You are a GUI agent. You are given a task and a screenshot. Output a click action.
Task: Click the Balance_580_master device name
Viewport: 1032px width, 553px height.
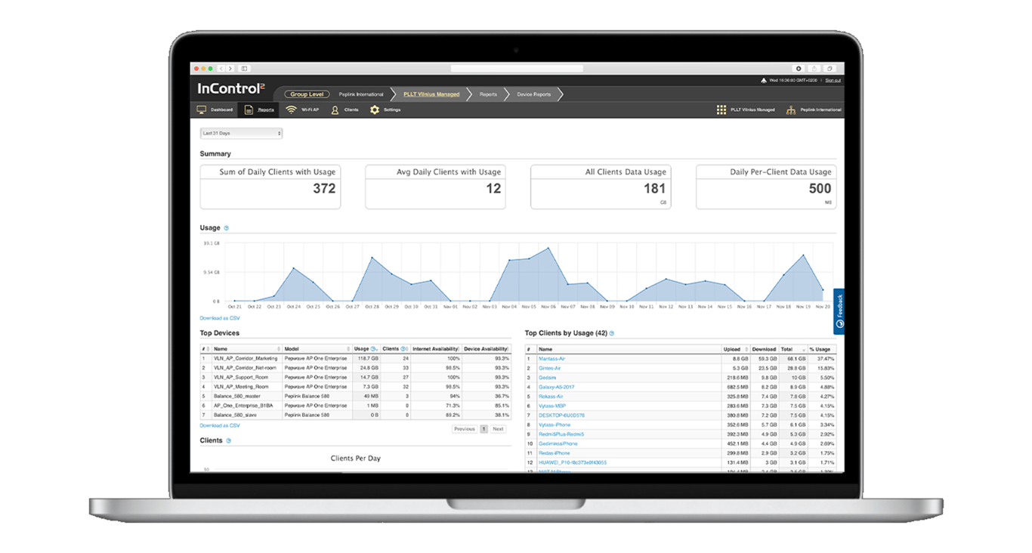[237, 396]
